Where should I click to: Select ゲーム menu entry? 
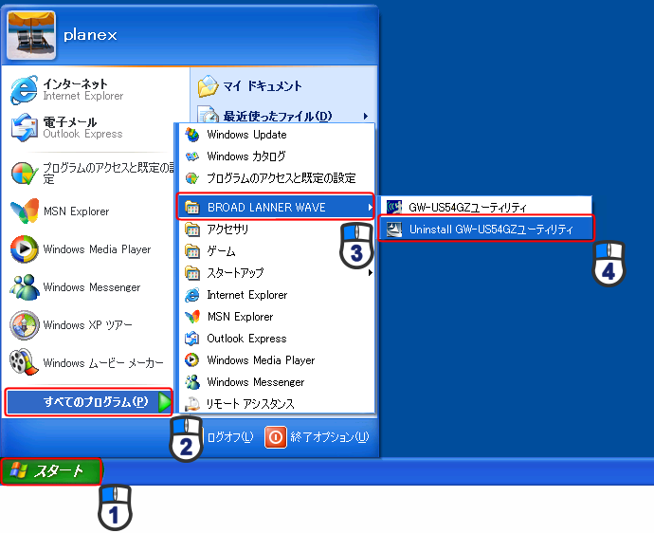point(277,250)
